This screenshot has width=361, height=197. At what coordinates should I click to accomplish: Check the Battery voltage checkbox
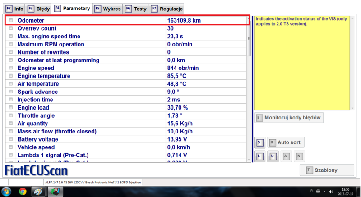[x=11, y=139]
